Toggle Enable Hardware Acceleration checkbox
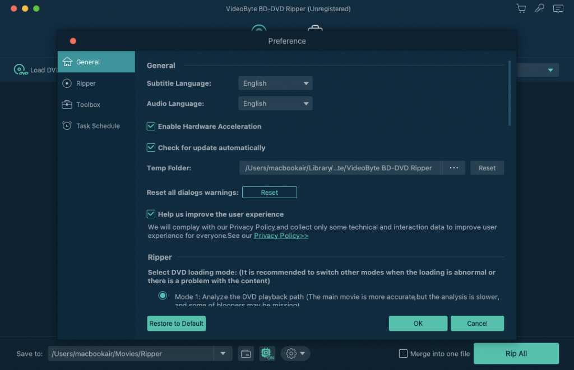Image resolution: width=574 pixels, height=370 pixels. coord(151,126)
